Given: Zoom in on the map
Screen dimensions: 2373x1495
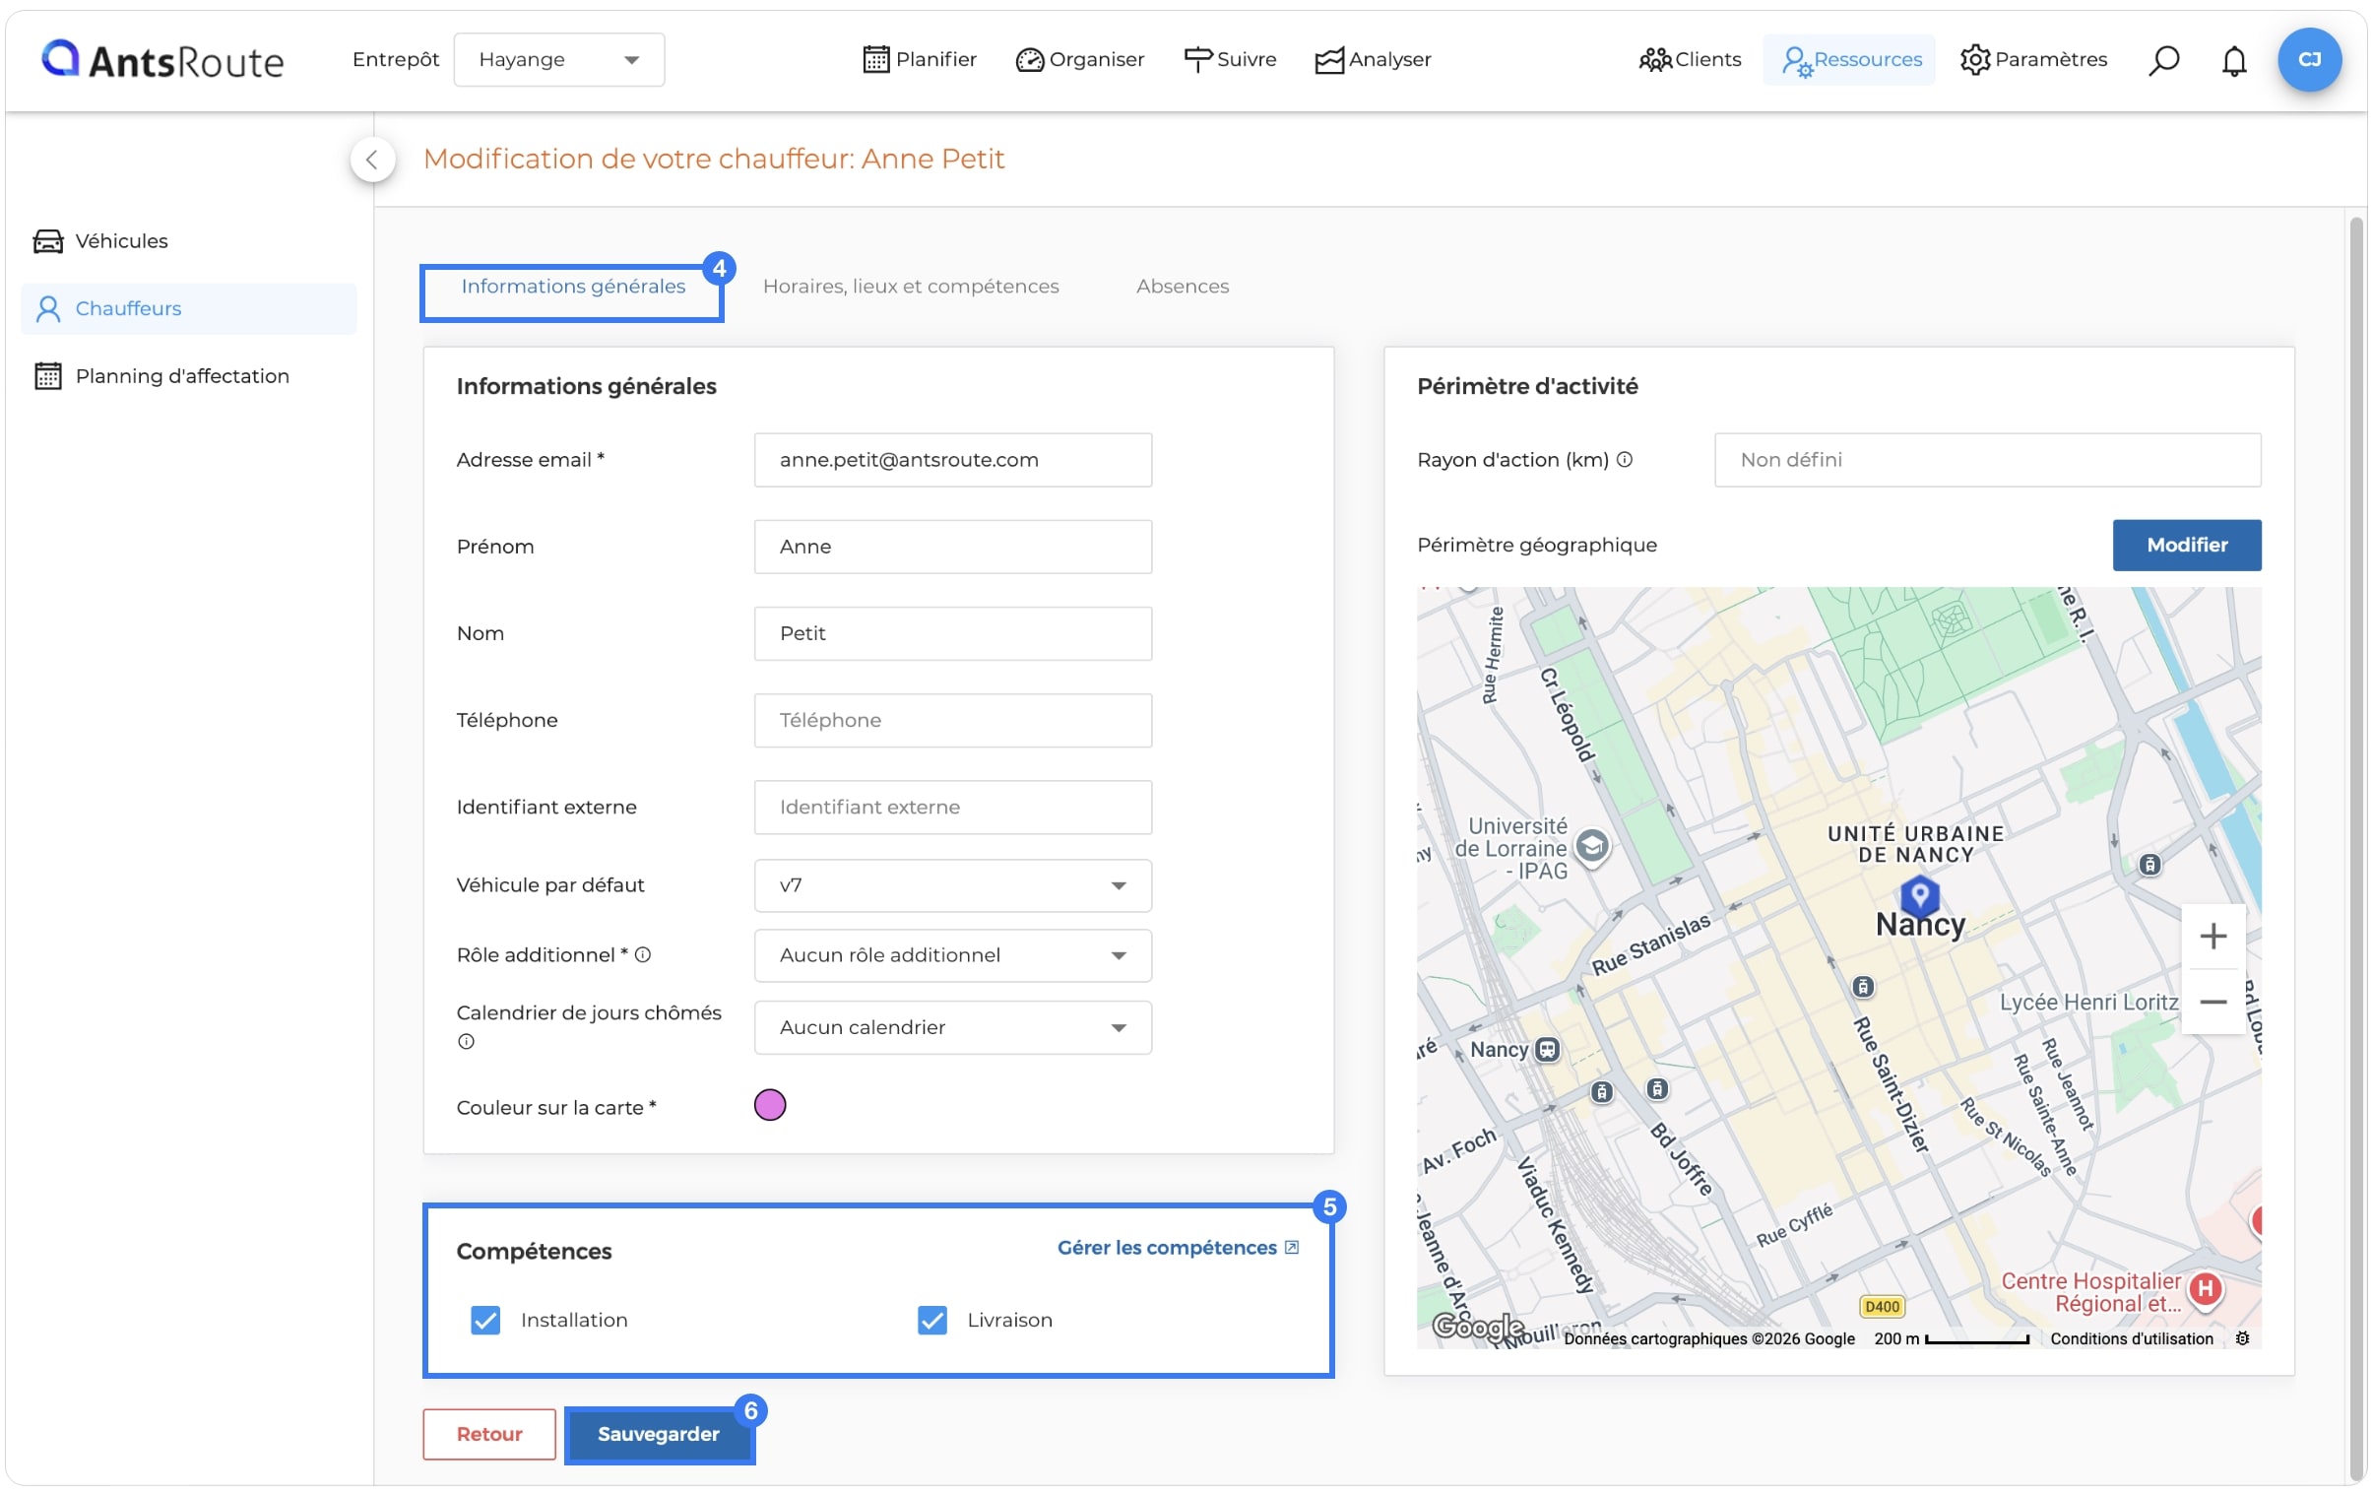Looking at the screenshot, I should tap(2213, 937).
